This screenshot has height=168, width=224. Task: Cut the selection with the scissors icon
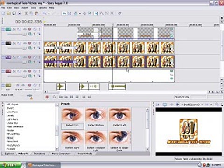pyautogui.click(x=26, y=14)
